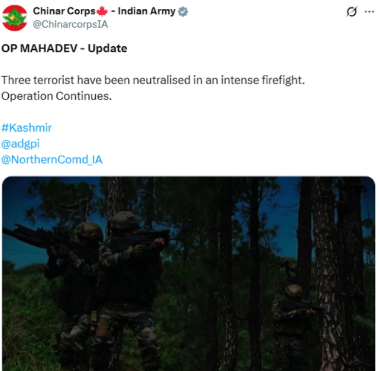Open the @NorthernComd_IA mention

[52, 160]
